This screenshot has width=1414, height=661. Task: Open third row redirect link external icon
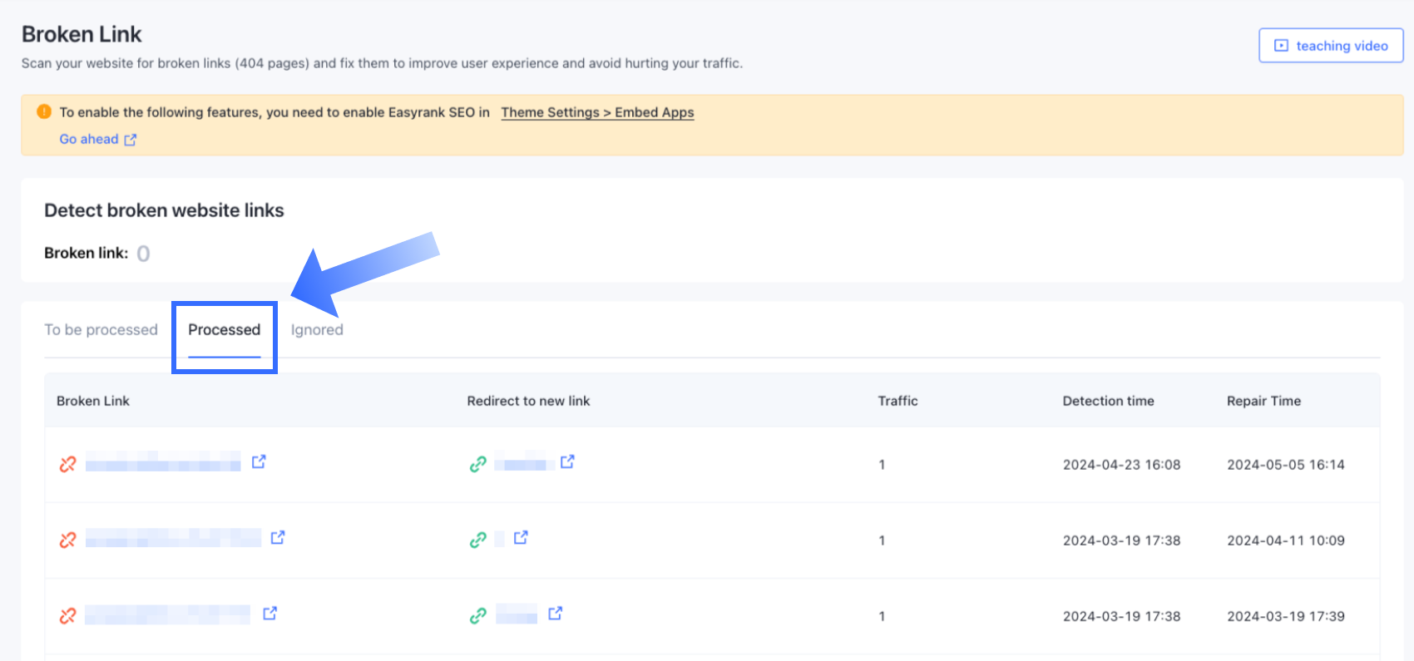556,614
